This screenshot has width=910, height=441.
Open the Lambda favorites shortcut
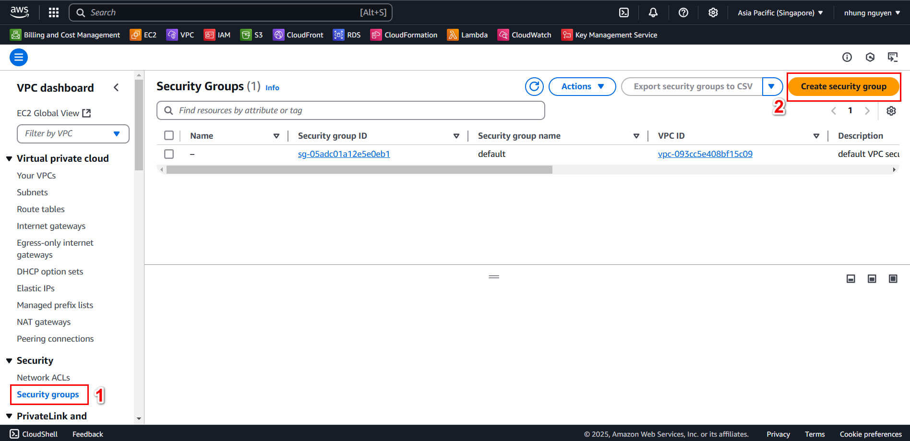coord(467,35)
